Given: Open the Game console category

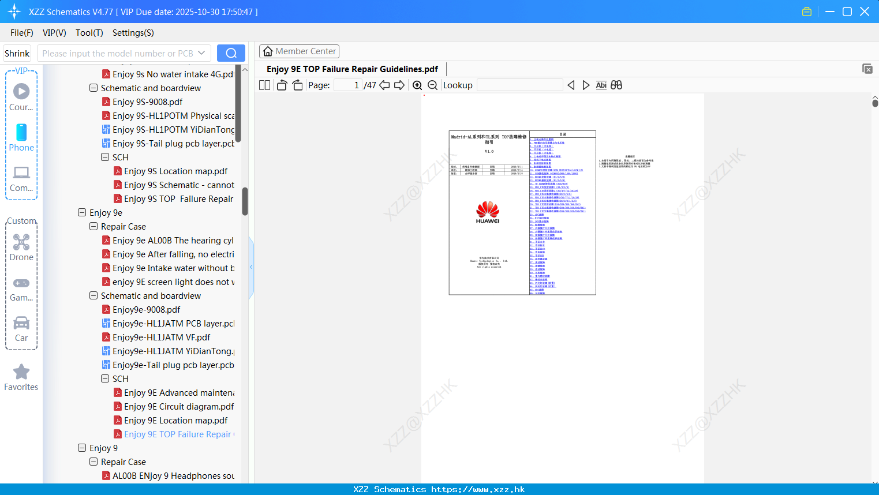Looking at the screenshot, I should (x=21, y=288).
